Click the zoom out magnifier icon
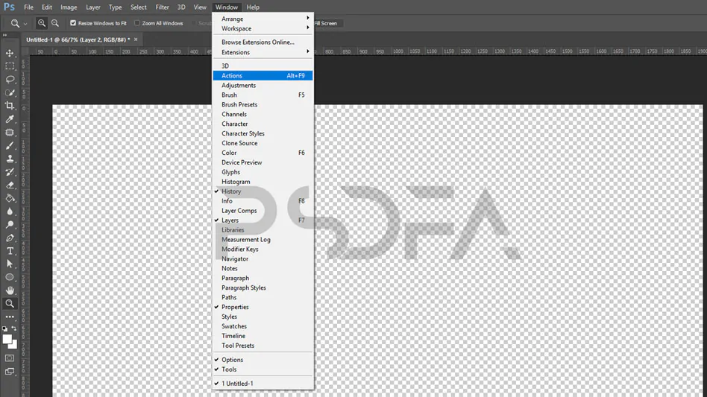707x397 pixels. pyautogui.click(x=55, y=23)
